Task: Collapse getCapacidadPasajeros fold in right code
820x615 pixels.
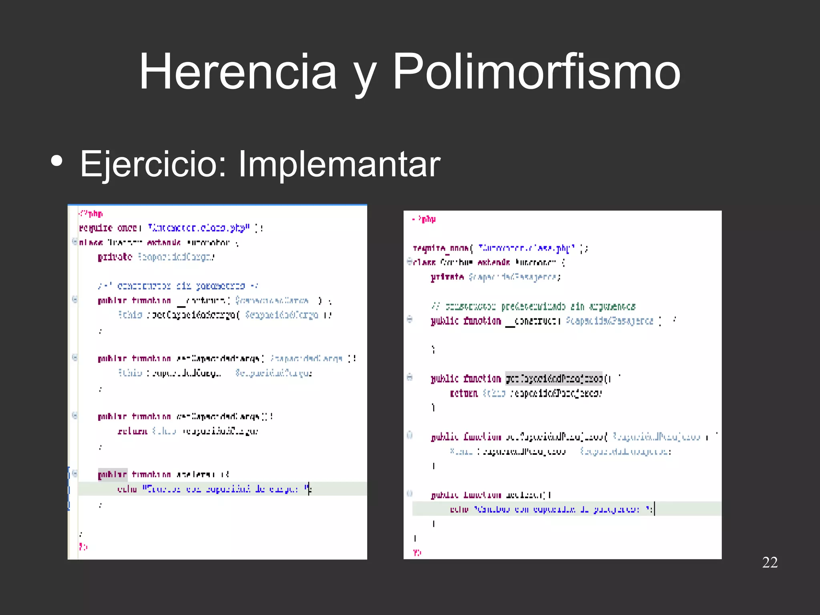Action: click(410, 377)
